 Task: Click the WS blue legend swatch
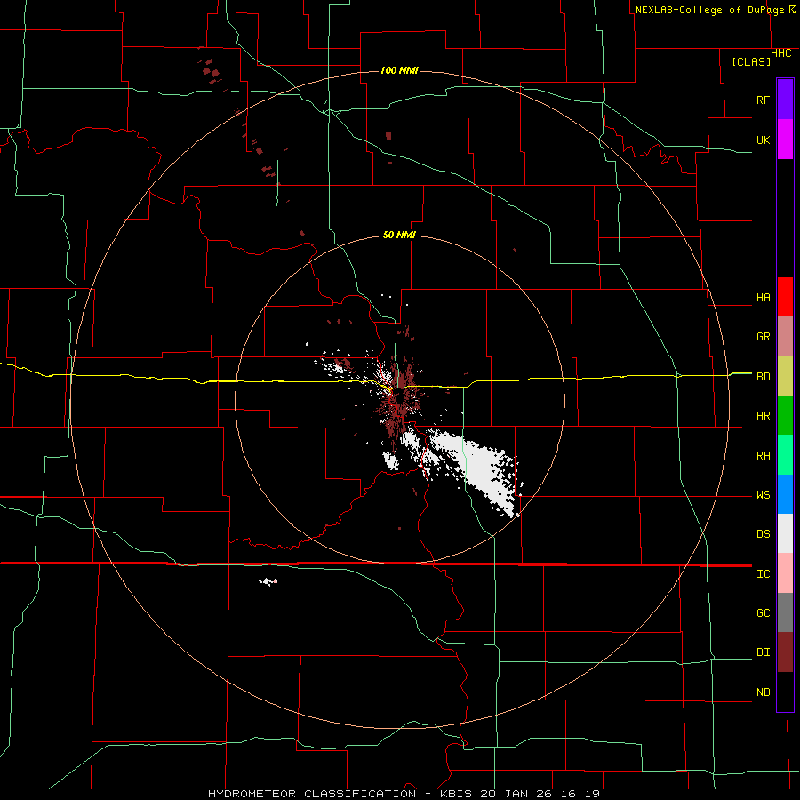click(x=785, y=494)
